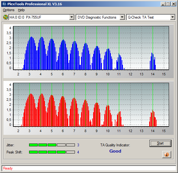Click the XL application icon in title bar
Viewport: 178px width, 173px height.
[x=4, y=4]
